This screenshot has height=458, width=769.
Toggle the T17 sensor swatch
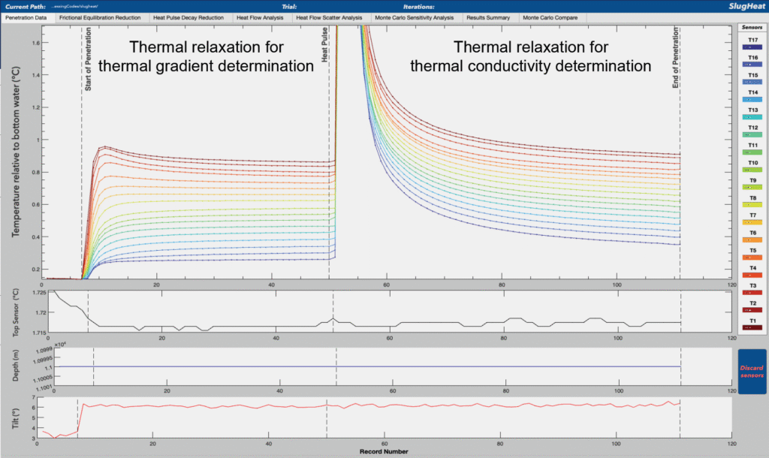point(751,47)
